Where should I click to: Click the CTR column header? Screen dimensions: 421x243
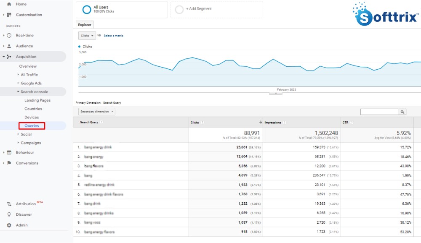345,123
